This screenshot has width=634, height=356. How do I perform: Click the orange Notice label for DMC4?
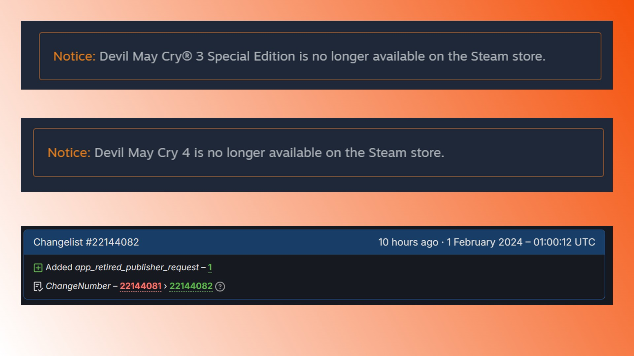[x=69, y=153]
